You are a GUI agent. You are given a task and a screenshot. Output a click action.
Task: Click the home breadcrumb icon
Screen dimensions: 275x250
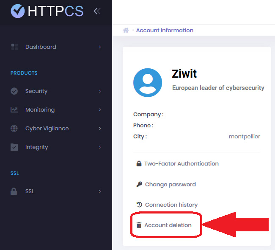(126, 31)
